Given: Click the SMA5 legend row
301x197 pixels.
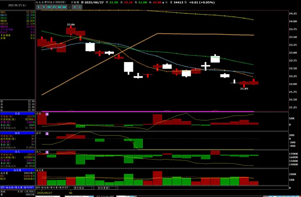Looking at the screenshot, I should point(17,12).
